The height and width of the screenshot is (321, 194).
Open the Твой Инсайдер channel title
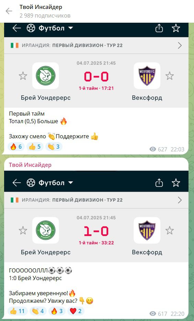point(41,7)
